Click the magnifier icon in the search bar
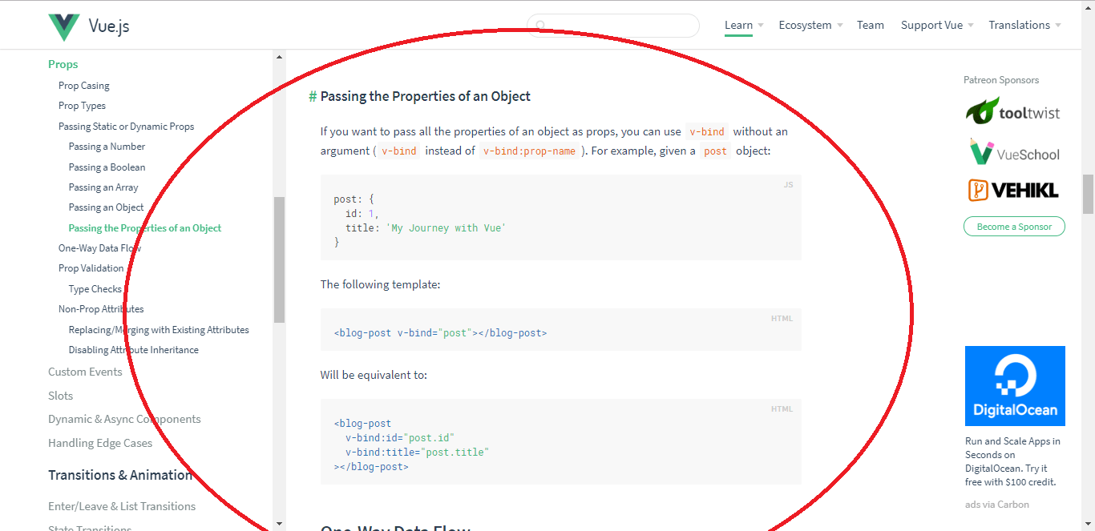This screenshot has height=531, width=1095. pyautogui.click(x=539, y=26)
